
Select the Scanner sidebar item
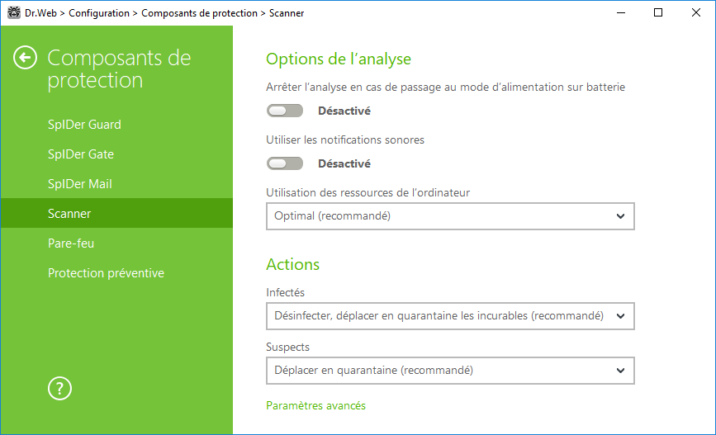pos(117,213)
